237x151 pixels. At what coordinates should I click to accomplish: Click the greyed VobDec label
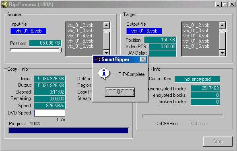tap(198, 124)
